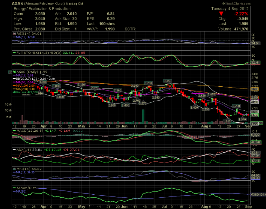
Task: Click the volume bars icon in price legend
Action: [x=14, y=92]
